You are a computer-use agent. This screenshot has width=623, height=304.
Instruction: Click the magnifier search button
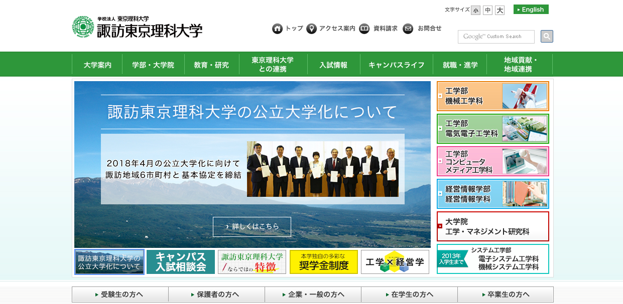click(x=547, y=36)
